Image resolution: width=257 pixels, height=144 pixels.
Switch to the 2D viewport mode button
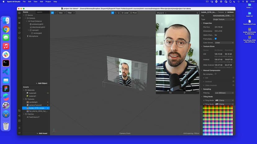[x=56, y=13]
